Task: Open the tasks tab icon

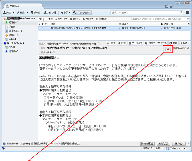Action: (x=171, y=6)
